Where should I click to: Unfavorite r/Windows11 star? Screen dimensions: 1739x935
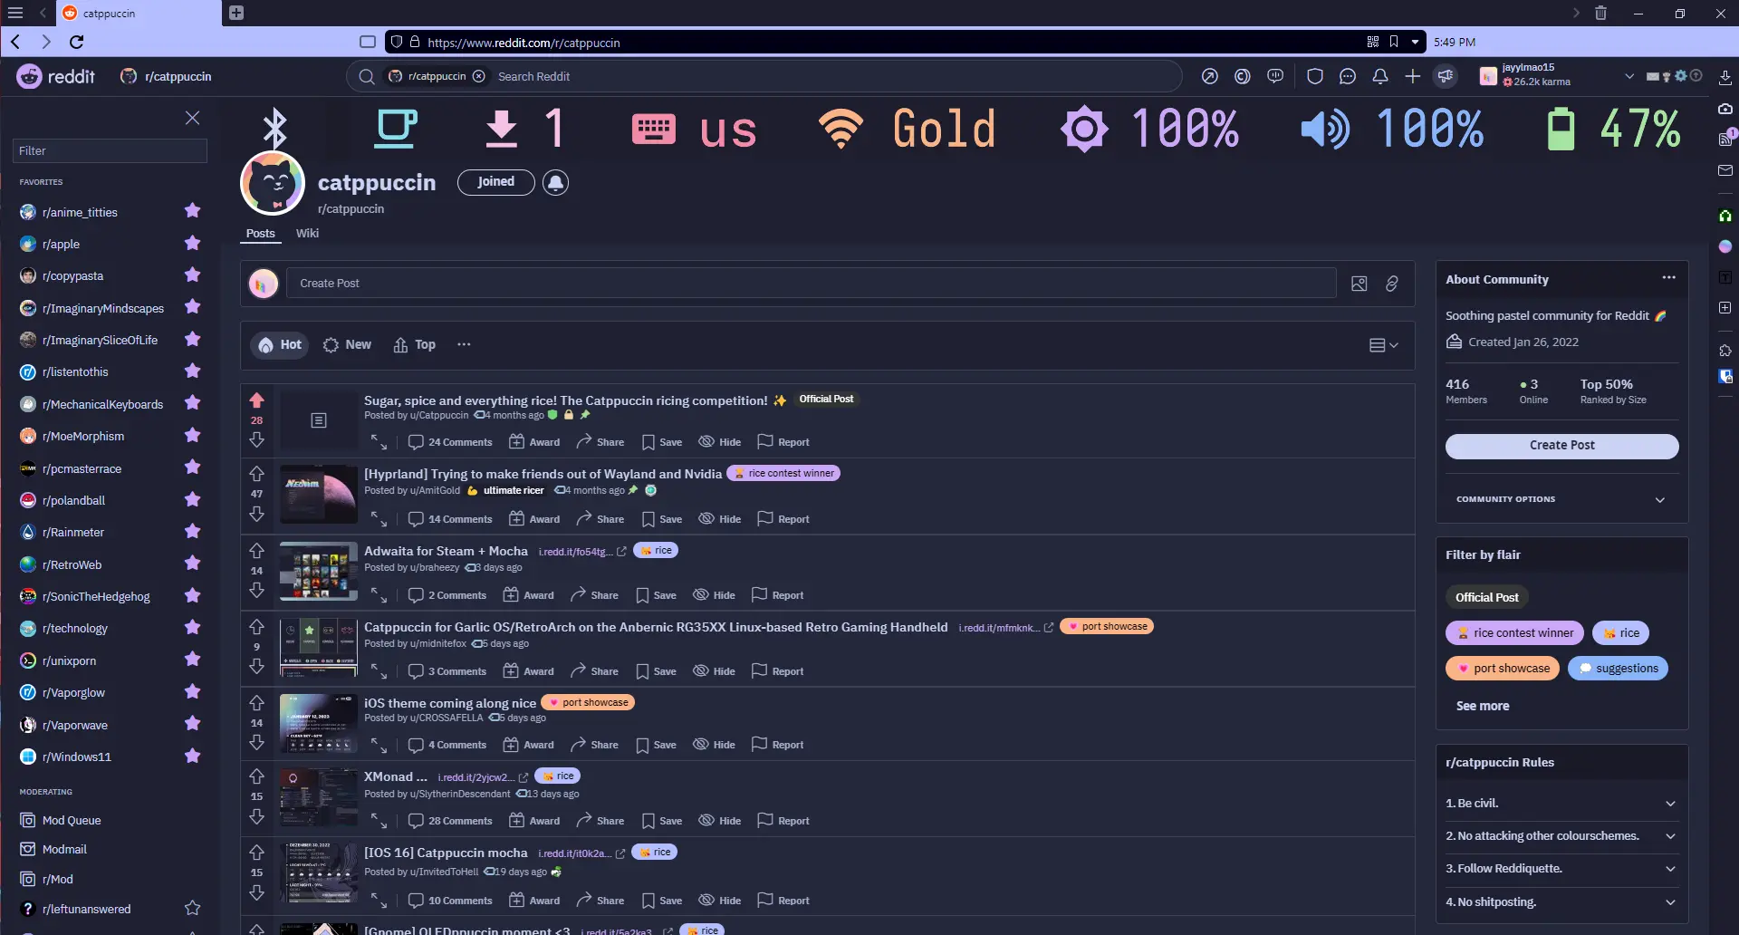click(x=192, y=757)
